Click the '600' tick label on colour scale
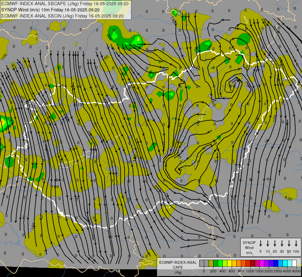Viewport: 302px width, 277px height. [x=232, y=271]
